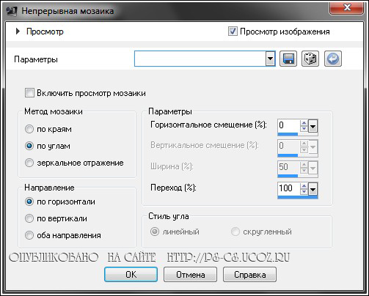Click the Горизонтальное смещение value field
Screen dimensions: 369x296
click(289, 125)
